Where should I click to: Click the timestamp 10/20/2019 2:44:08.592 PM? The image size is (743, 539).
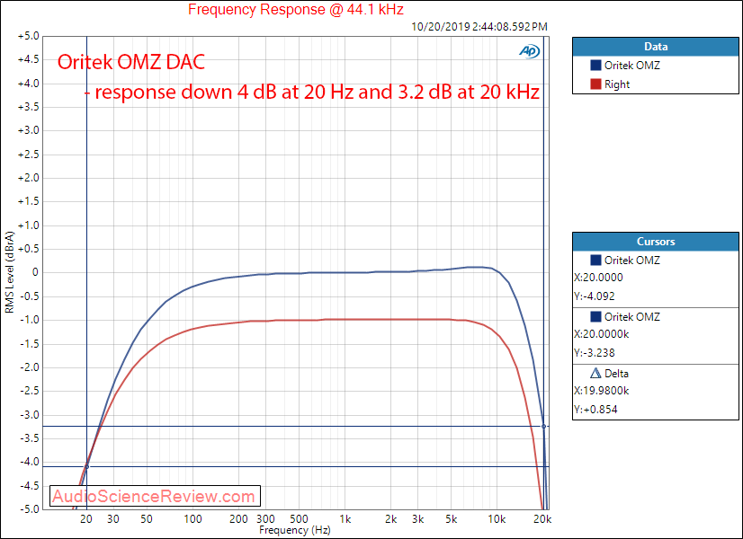[479, 27]
